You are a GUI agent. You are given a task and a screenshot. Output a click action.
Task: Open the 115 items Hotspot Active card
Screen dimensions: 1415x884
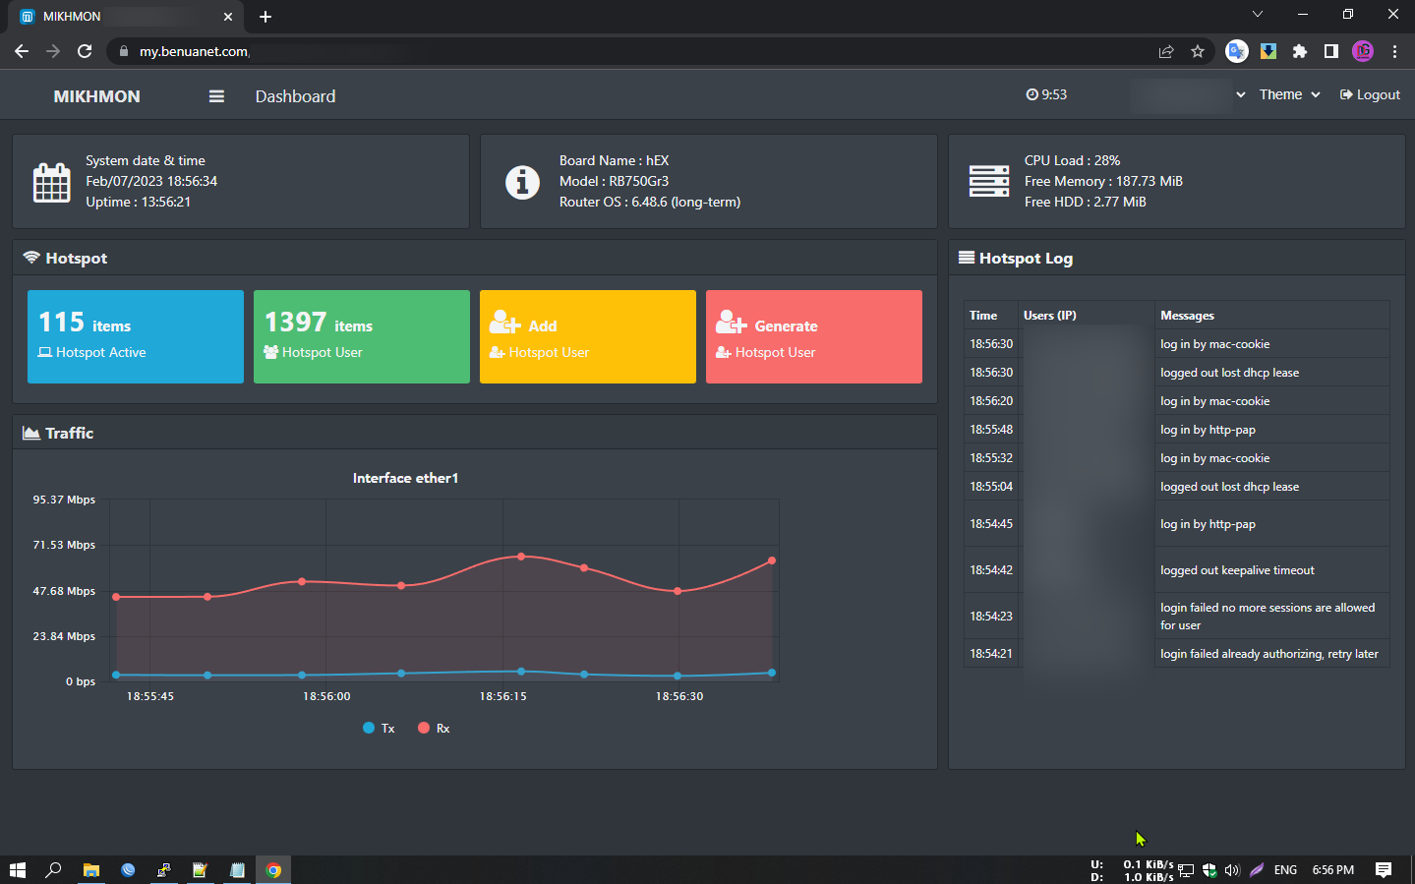pos(136,336)
